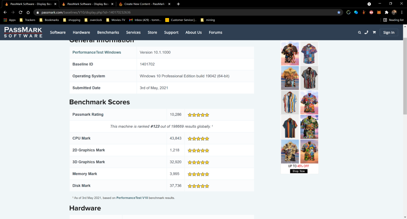Viewport: 407px width, 219px height.
Task: Click the green circular ring extension icon
Action: tap(348, 12)
